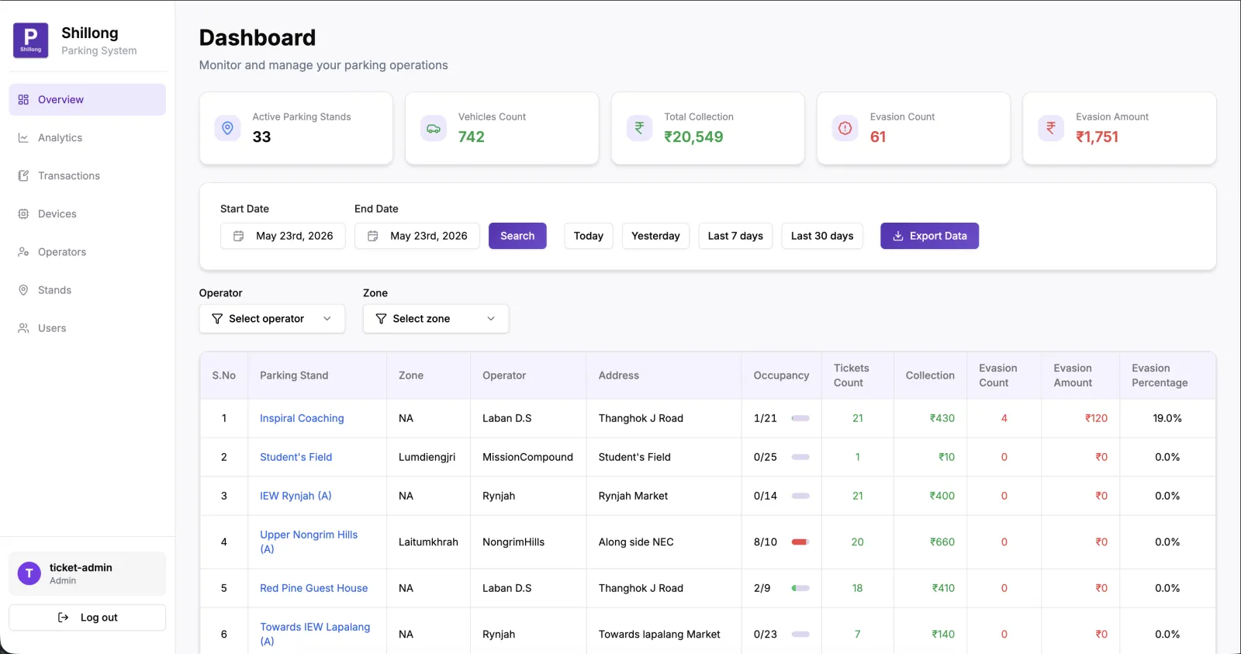Screen dimensions: 1241x654
Task: Click the Evasion Count alert icon
Action: click(x=845, y=128)
